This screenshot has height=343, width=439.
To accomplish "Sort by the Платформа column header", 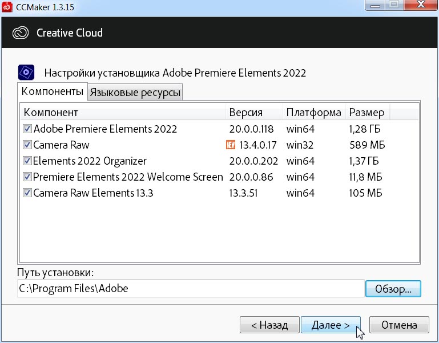I will pos(315,113).
